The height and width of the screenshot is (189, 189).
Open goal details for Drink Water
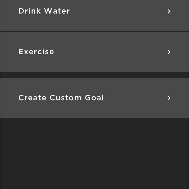[94, 15]
